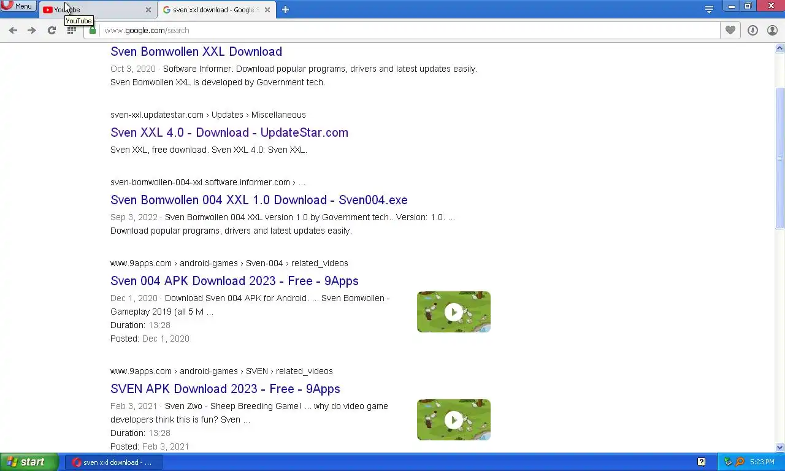Click the magnifier tray icon
Viewport: 785px width, 471px height.
(740, 462)
